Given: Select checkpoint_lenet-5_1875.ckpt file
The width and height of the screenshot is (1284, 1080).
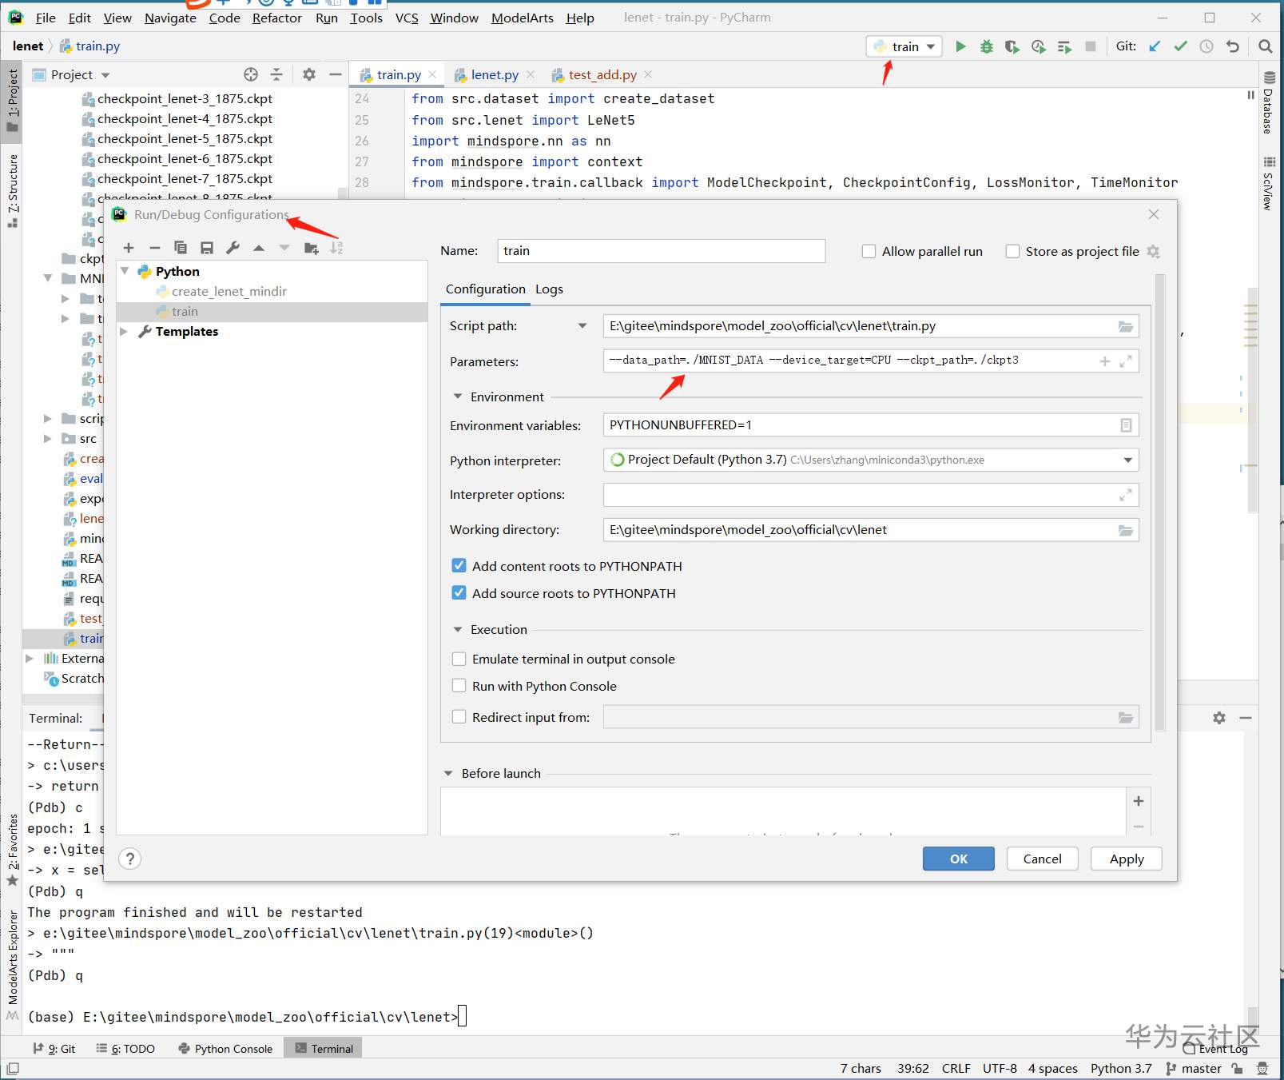Looking at the screenshot, I should click(x=185, y=139).
